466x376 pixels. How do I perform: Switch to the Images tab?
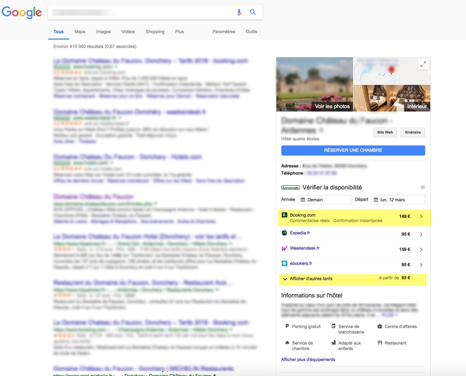coord(103,31)
